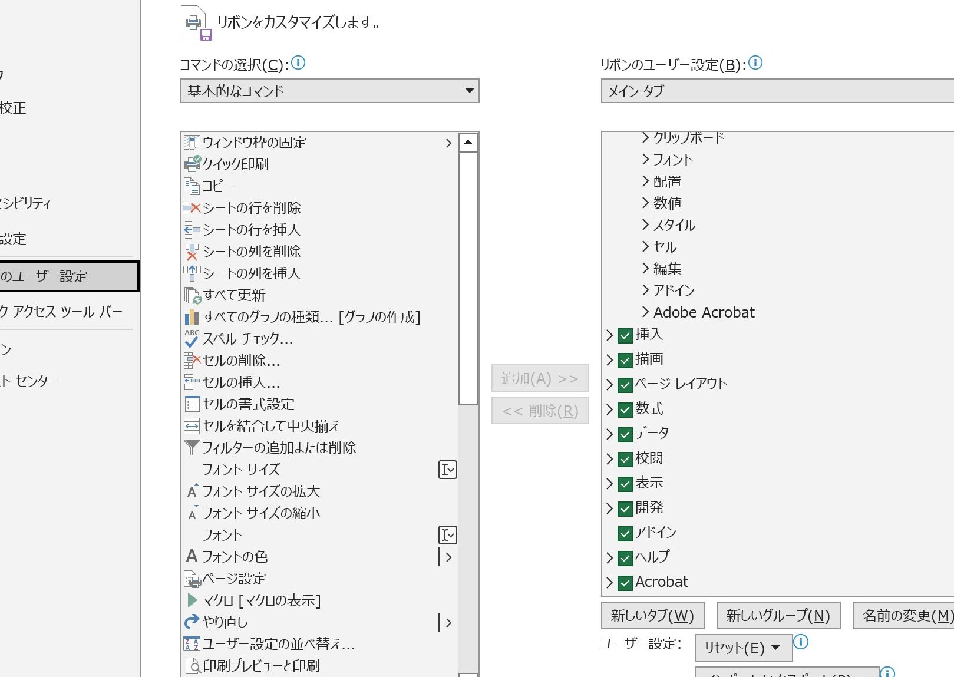Click the Quick Print (クイック印刷) icon
954x677 pixels.
[192, 164]
